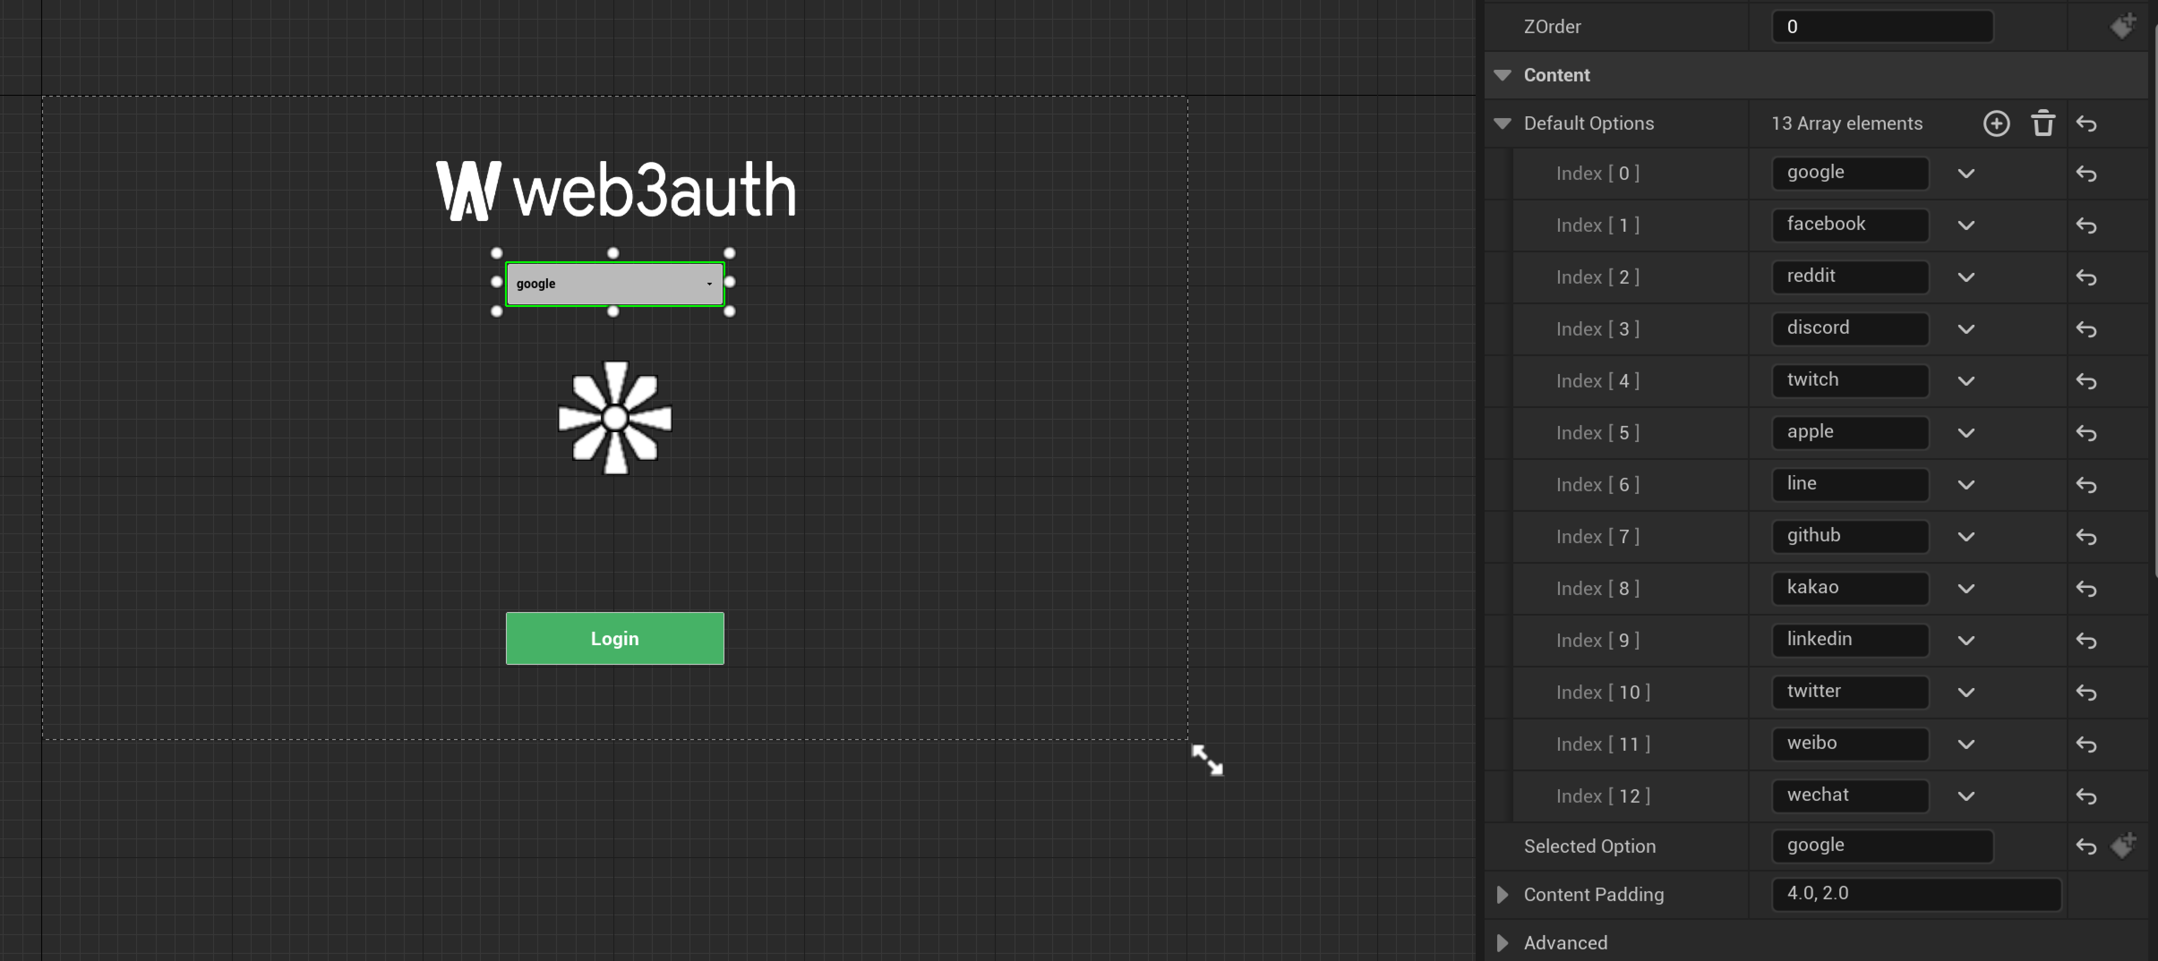This screenshot has height=961, width=2158.
Task: Expand the Advanced section
Action: [1502, 943]
